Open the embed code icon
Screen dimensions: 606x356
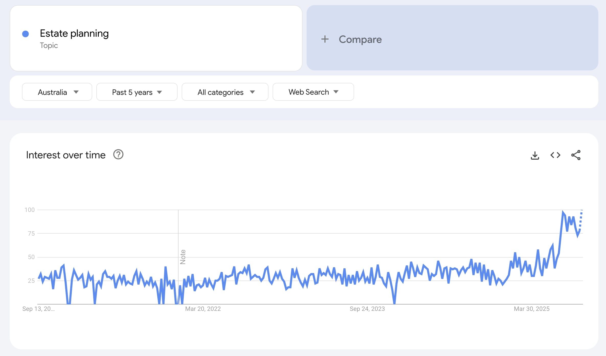[x=555, y=155]
